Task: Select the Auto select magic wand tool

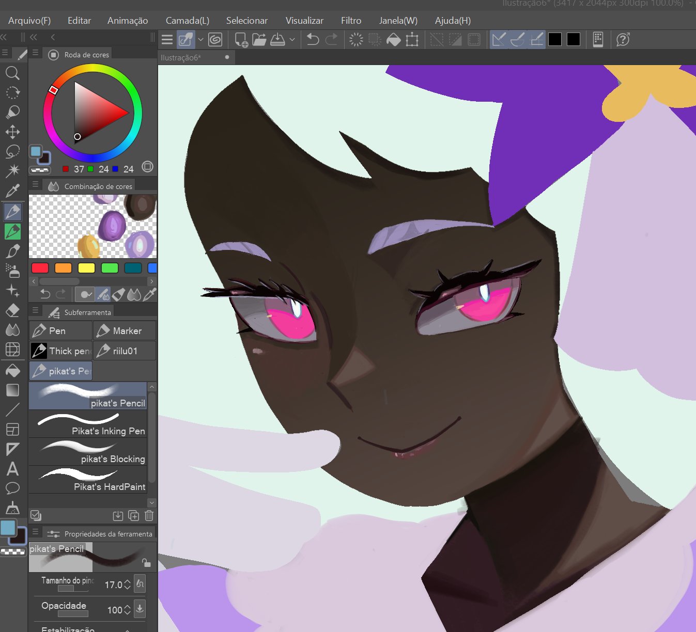Action: (x=12, y=170)
